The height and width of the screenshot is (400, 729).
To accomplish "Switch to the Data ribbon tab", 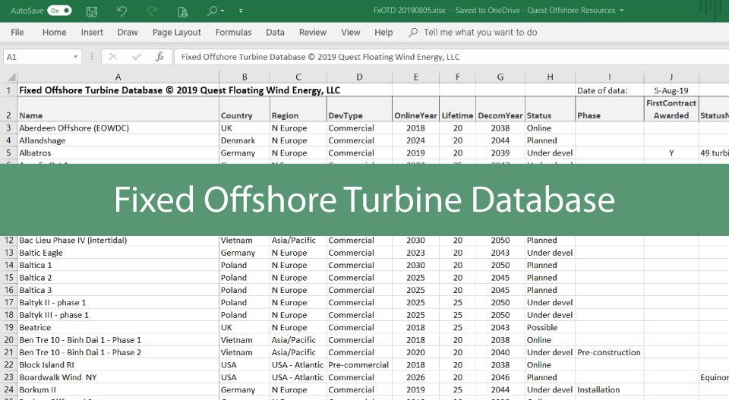I will pyautogui.click(x=275, y=32).
